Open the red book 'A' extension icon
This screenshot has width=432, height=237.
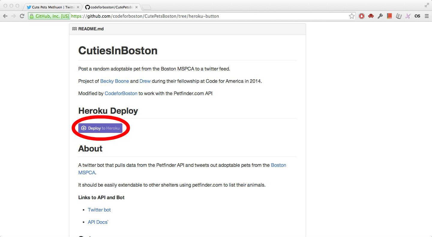coord(389,16)
